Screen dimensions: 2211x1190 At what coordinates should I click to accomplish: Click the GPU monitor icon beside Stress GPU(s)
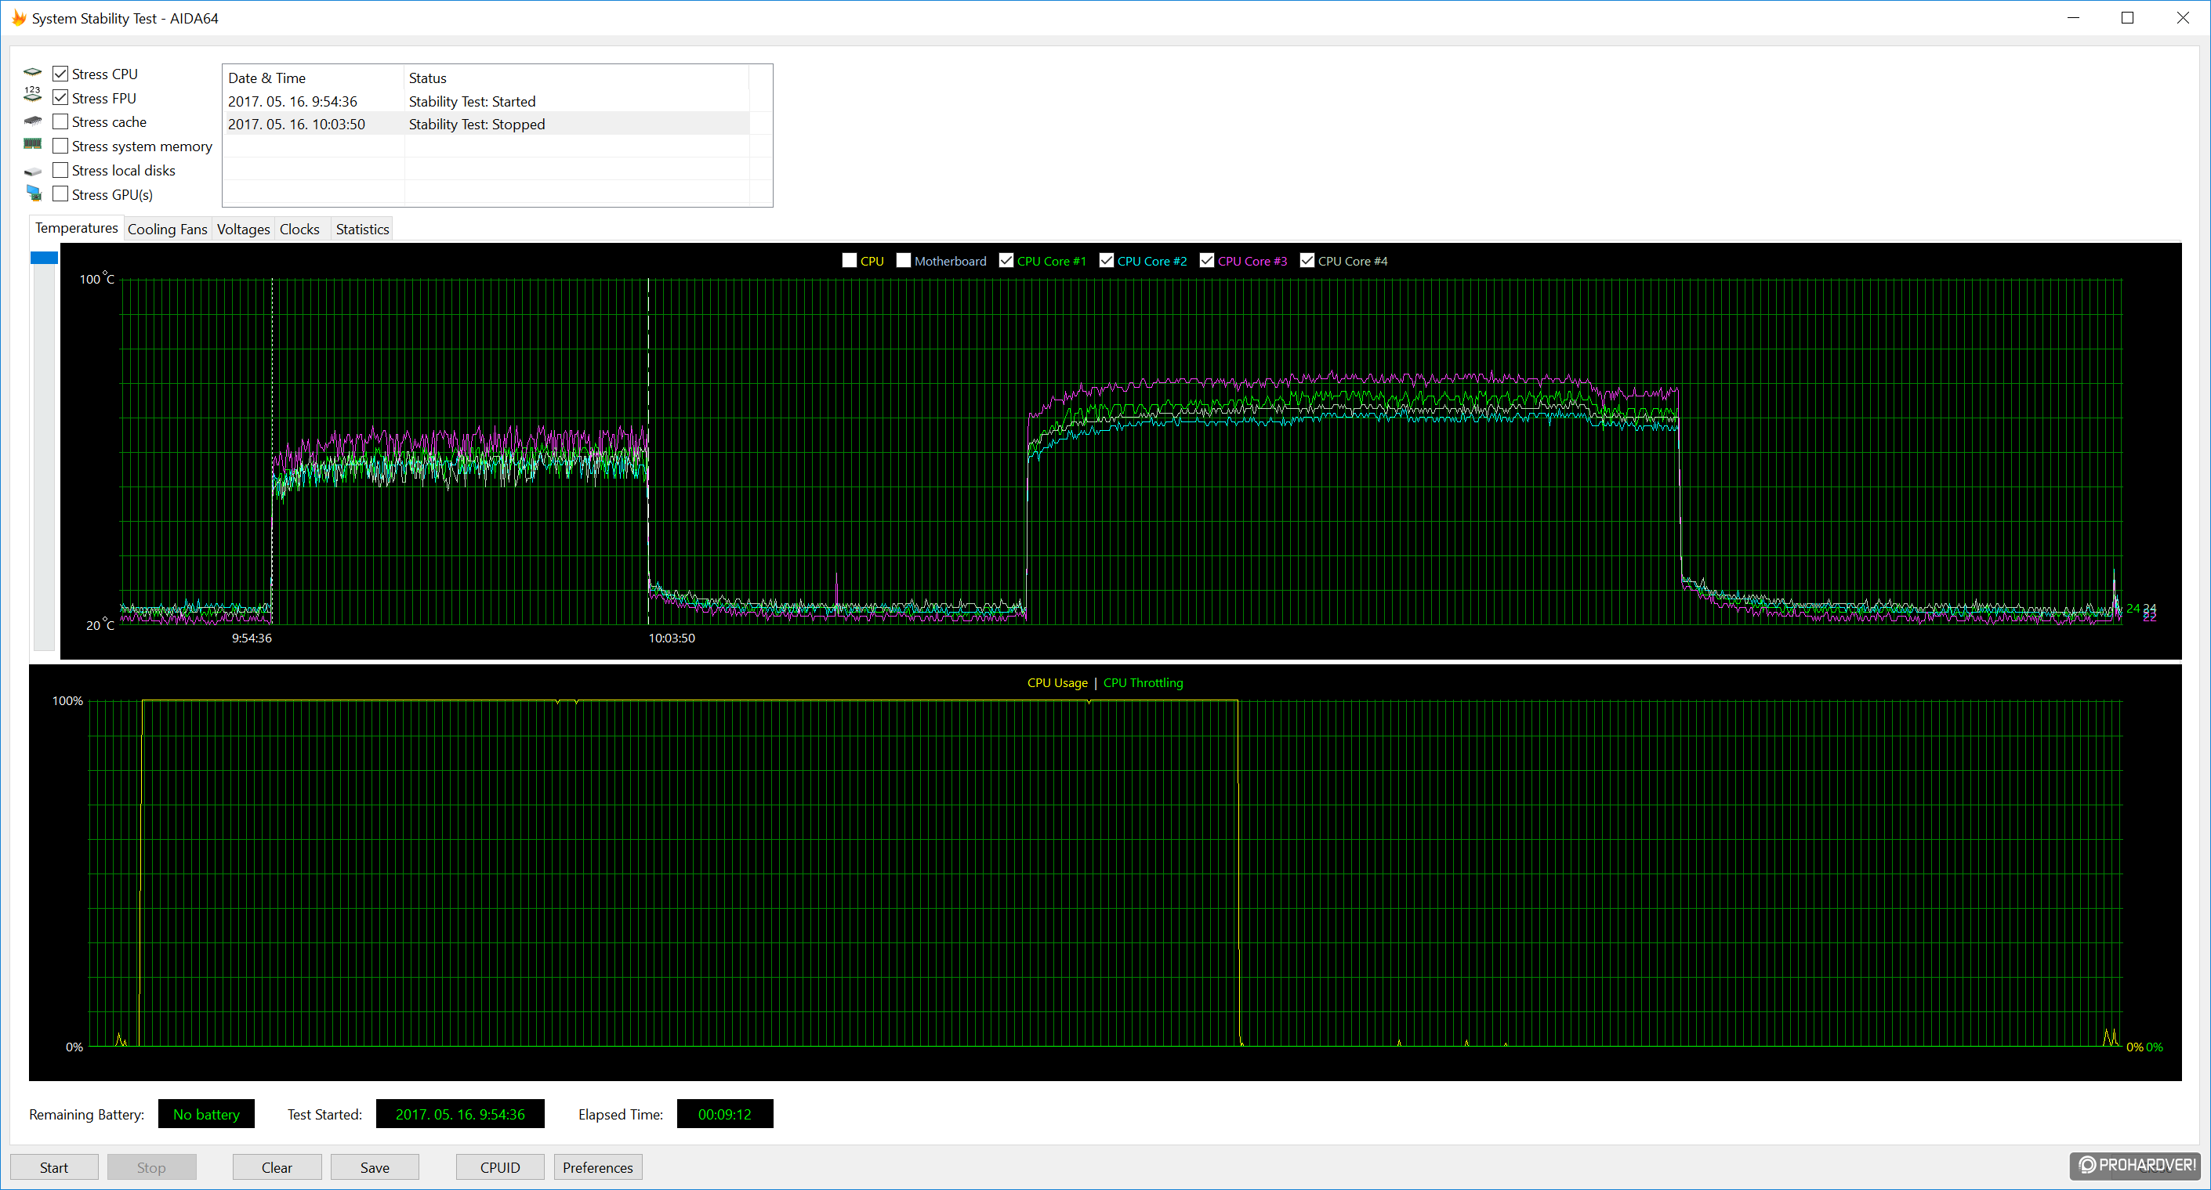click(34, 193)
